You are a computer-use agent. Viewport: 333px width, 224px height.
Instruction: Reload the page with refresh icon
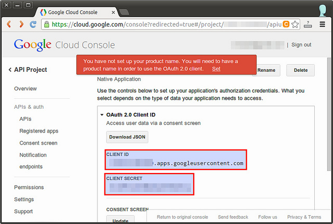pos(33,24)
